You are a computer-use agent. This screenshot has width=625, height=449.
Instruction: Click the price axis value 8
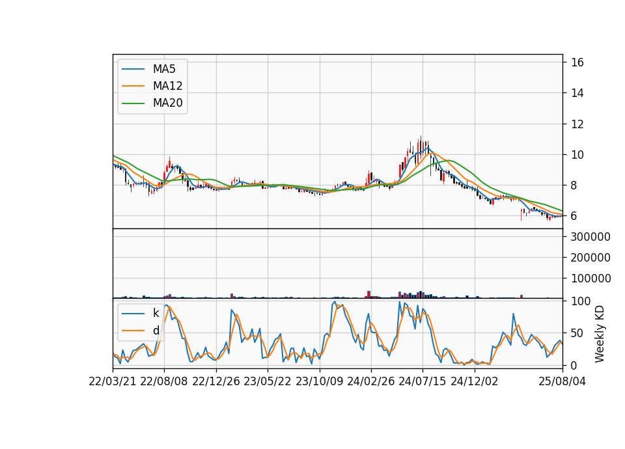tap(574, 185)
